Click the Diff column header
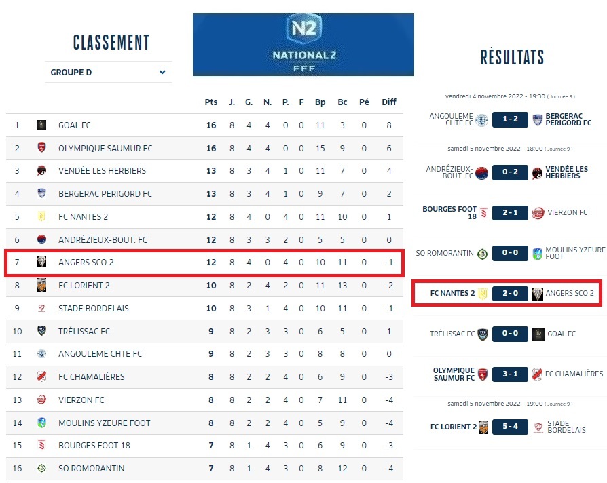607x483 pixels. [388, 102]
